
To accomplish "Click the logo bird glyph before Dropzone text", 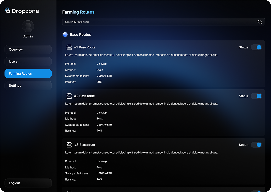I will [7, 10].
